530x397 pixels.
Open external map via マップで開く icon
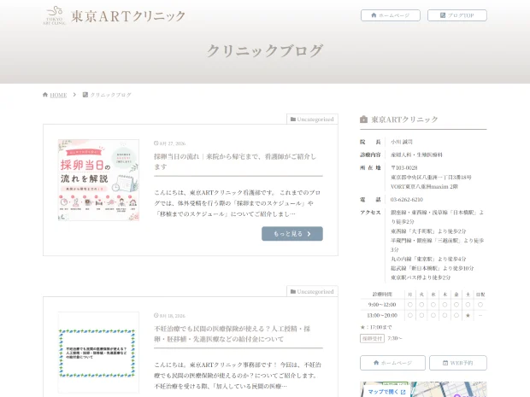(403, 392)
